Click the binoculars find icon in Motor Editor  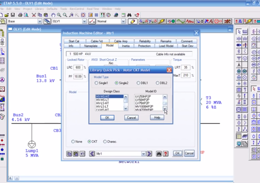159,154
